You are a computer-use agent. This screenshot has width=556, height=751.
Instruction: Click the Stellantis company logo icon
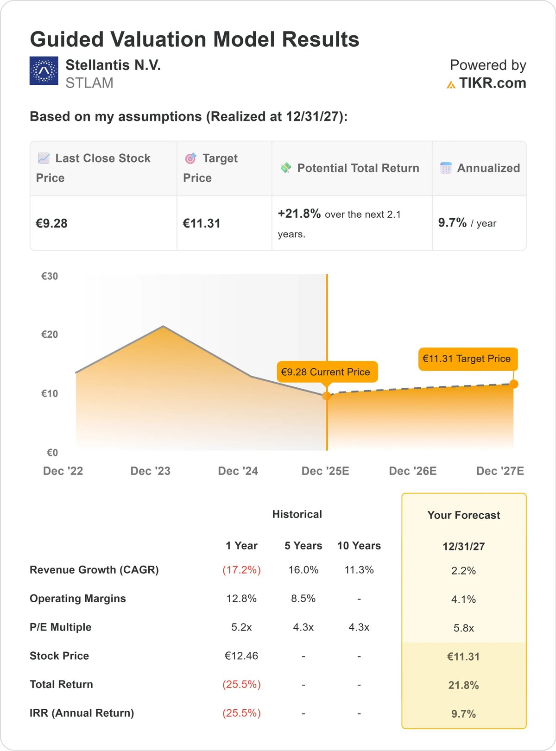[x=44, y=71]
